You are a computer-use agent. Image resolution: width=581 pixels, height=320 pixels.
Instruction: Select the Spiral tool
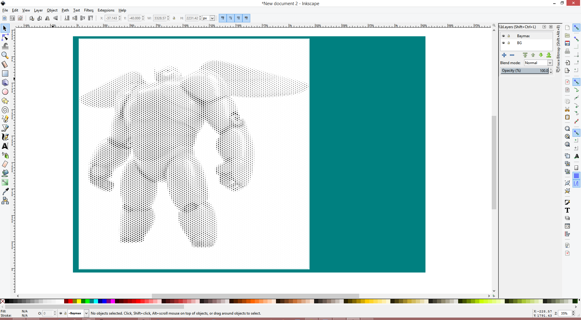click(5, 110)
